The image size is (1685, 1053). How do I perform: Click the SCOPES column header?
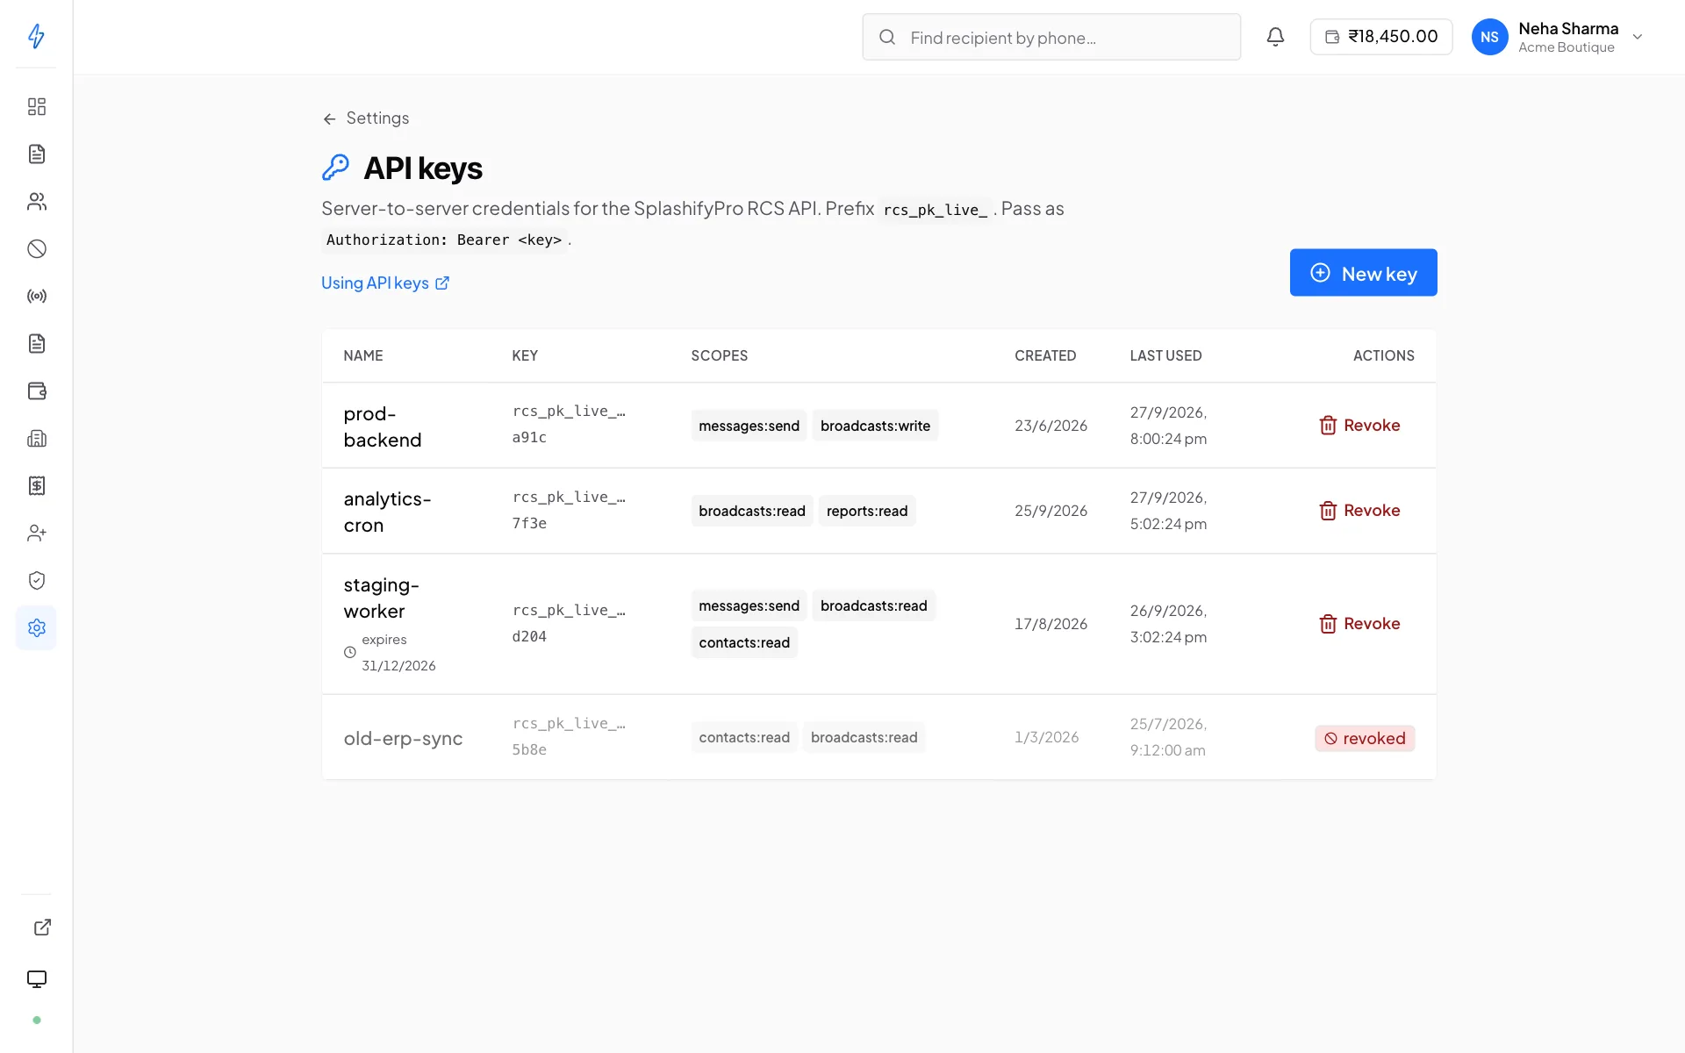click(x=719, y=355)
